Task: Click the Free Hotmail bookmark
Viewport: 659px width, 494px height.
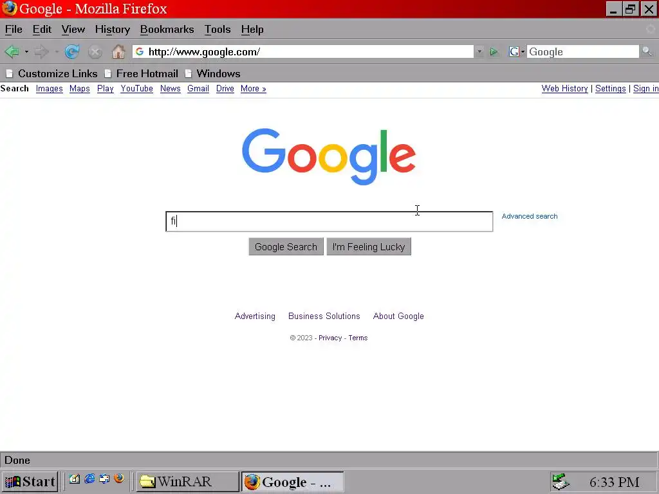Action: click(141, 73)
